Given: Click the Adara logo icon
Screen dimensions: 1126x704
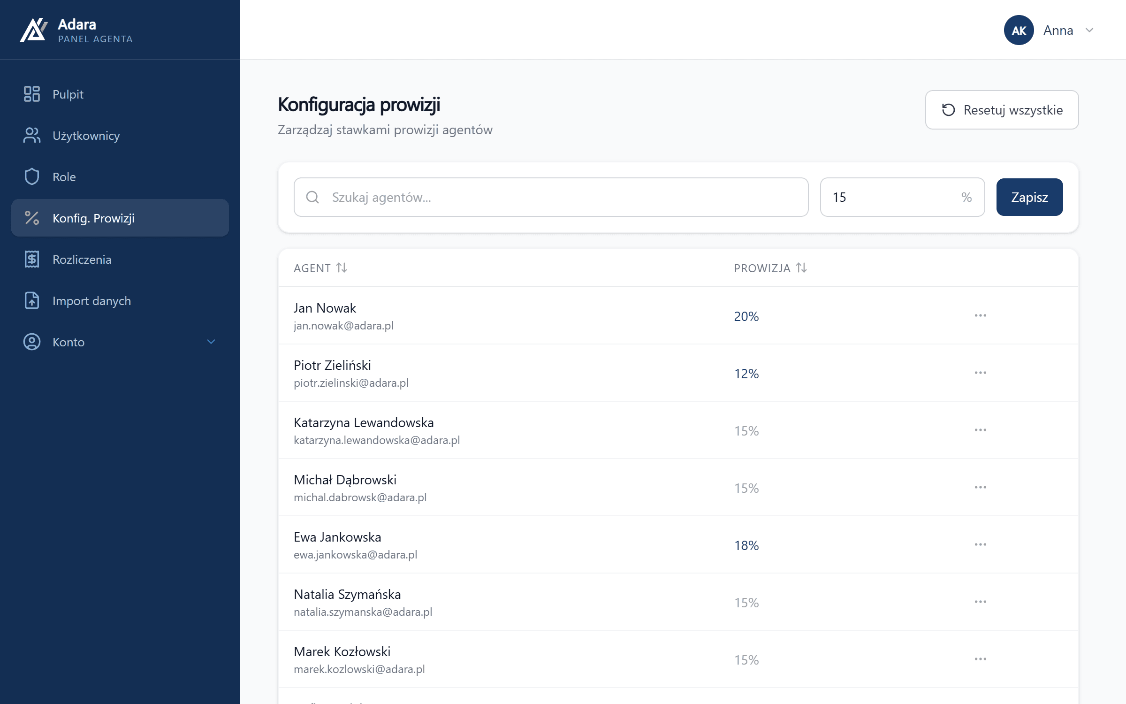Looking at the screenshot, I should [34, 30].
